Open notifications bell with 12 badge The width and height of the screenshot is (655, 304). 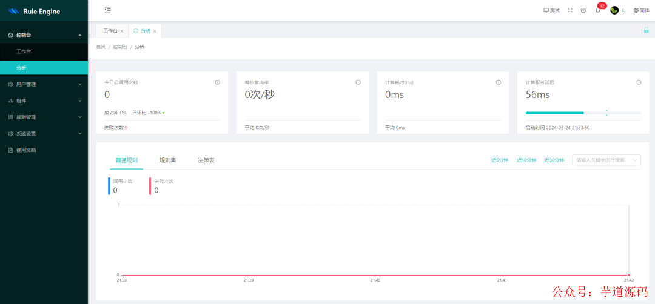(x=599, y=9)
